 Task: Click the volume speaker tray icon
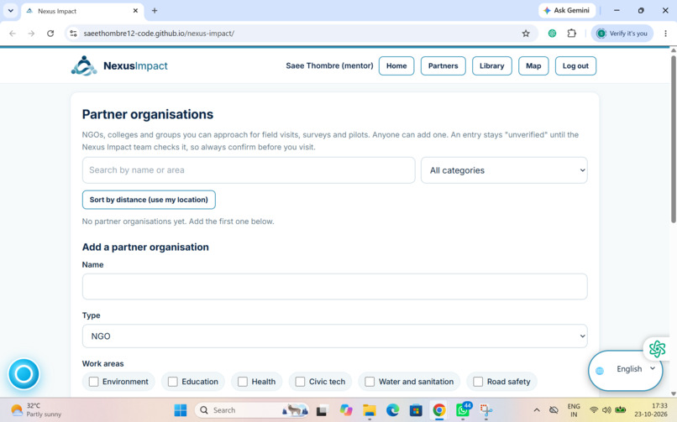[606, 410]
